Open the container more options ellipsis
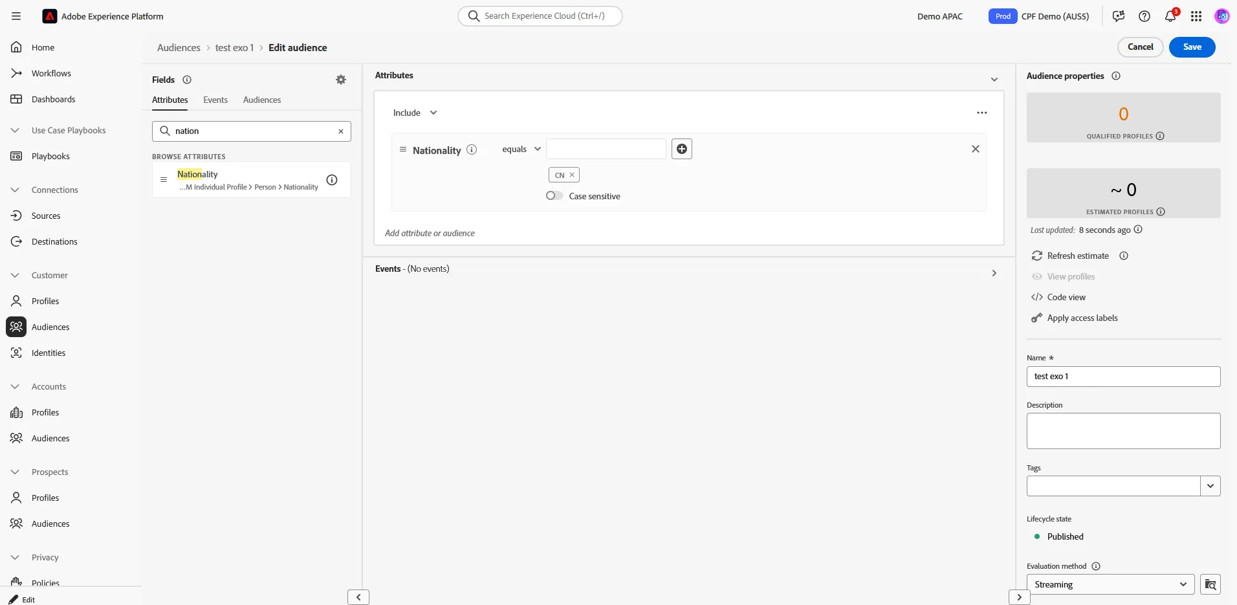The width and height of the screenshot is (1237, 605). pyautogui.click(x=982, y=113)
